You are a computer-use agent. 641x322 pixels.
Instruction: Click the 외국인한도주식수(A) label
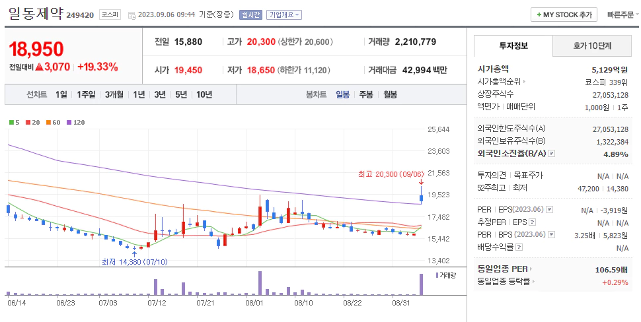tap(511, 129)
